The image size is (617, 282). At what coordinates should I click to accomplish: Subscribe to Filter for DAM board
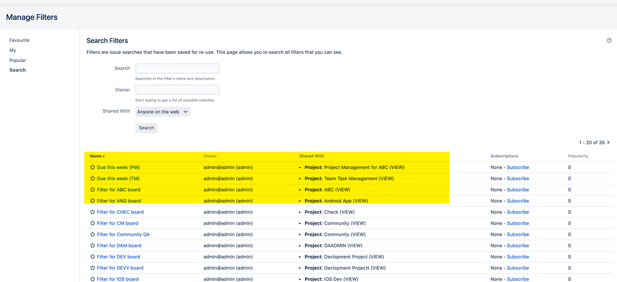(518, 246)
